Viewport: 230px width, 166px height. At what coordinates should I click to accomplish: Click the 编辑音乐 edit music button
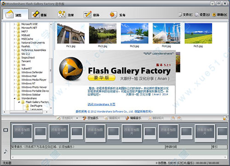pyautogui.click(x=133, y=118)
